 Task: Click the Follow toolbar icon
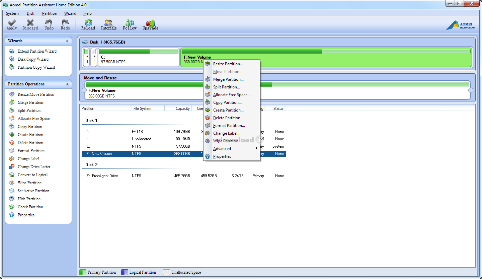(x=130, y=24)
